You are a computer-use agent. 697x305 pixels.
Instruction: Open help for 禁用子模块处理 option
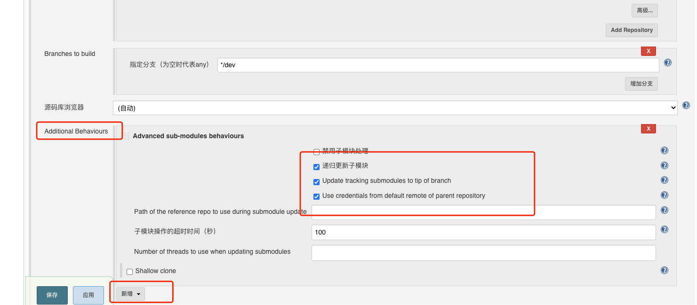665,150
